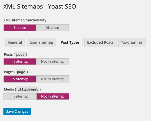This screenshot has width=151, height=121.
Task: Click the 'attachment' code tag
Action: pos(28,89)
